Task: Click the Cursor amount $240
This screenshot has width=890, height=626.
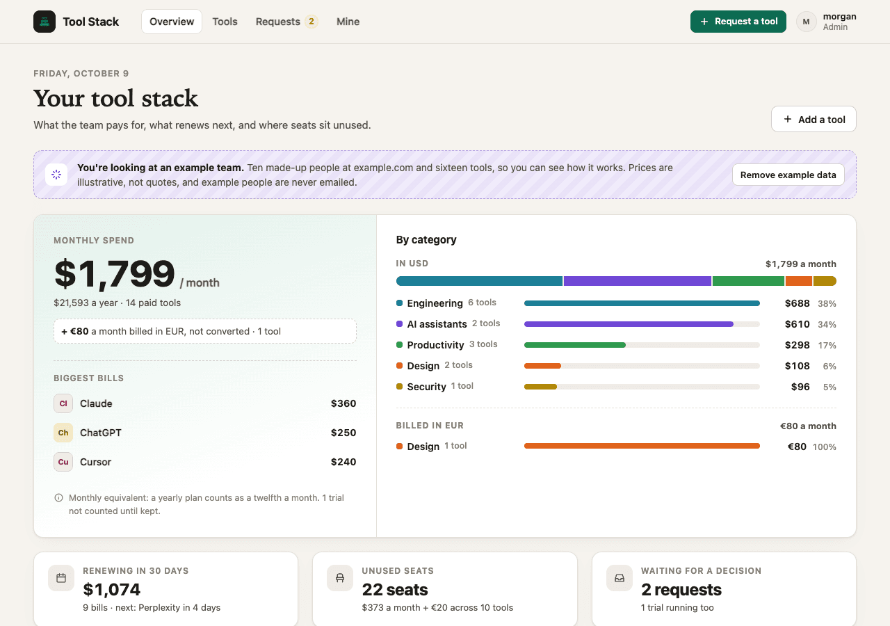Action: 343,462
